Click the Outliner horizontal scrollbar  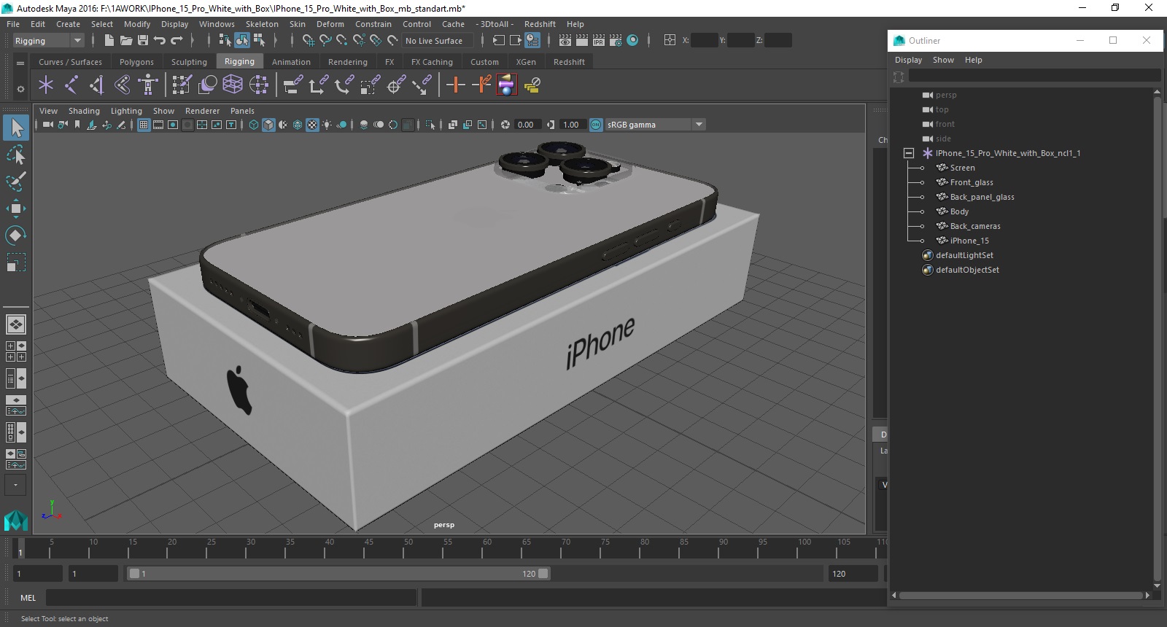[x=1021, y=596]
